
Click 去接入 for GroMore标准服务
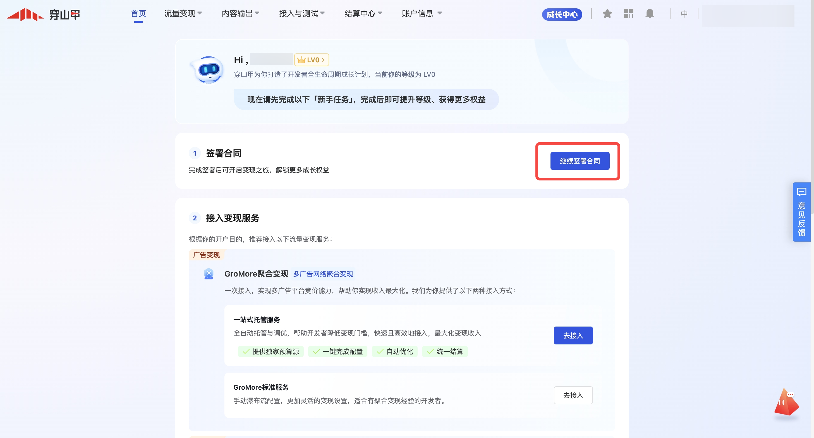click(573, 395)
